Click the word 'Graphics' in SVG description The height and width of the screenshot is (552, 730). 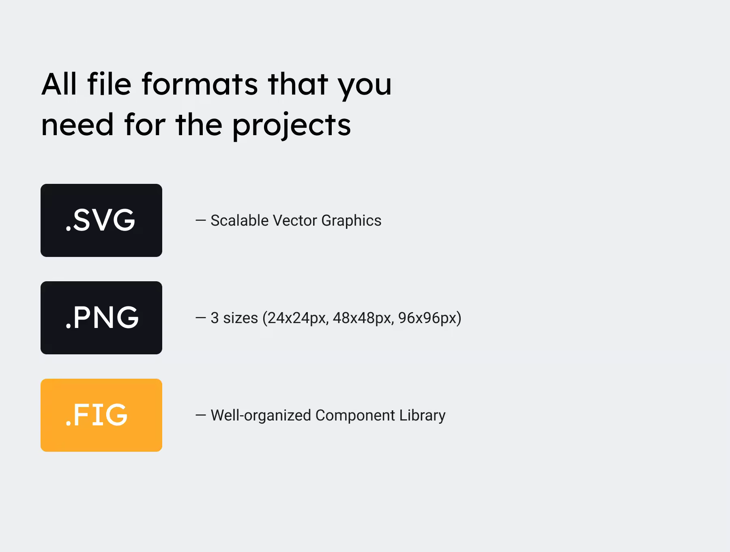(x=351, y=221)
